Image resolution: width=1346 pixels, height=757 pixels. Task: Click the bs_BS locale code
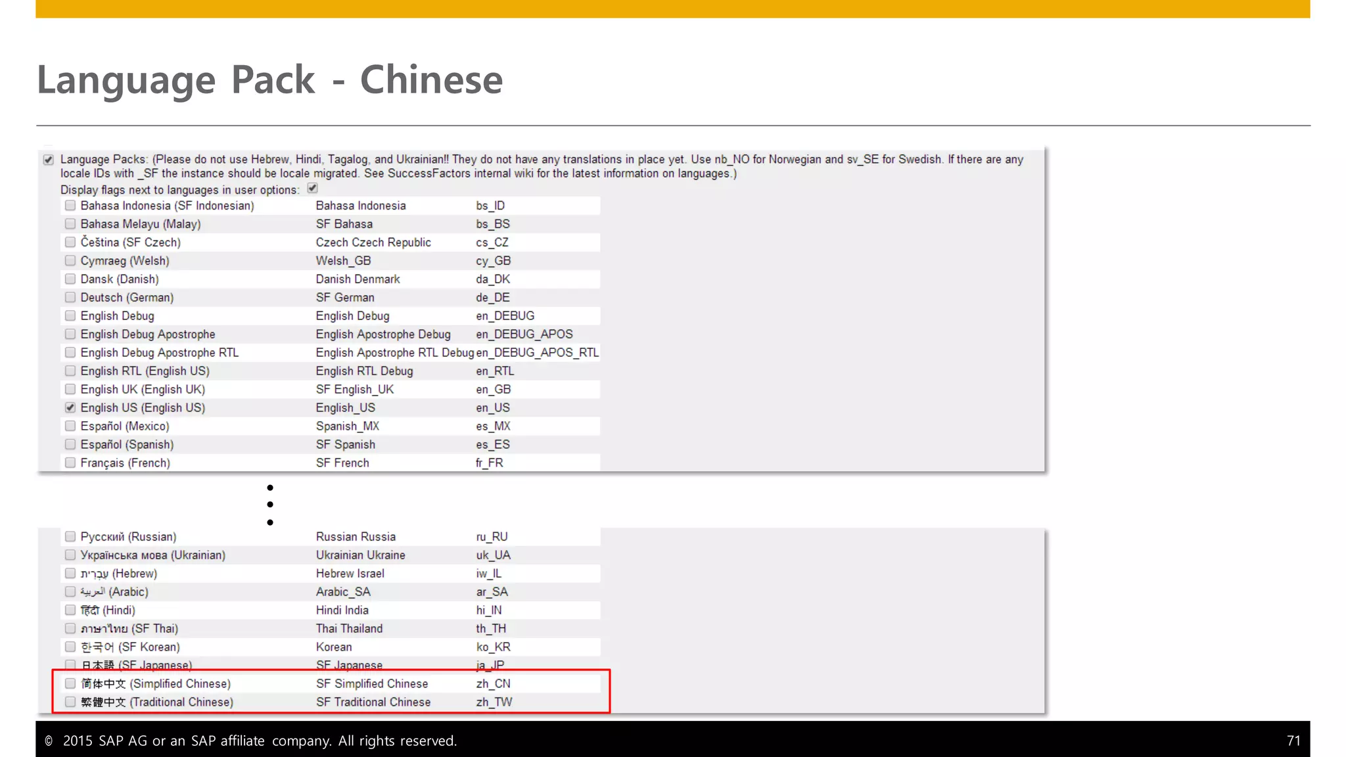point(493,225)
